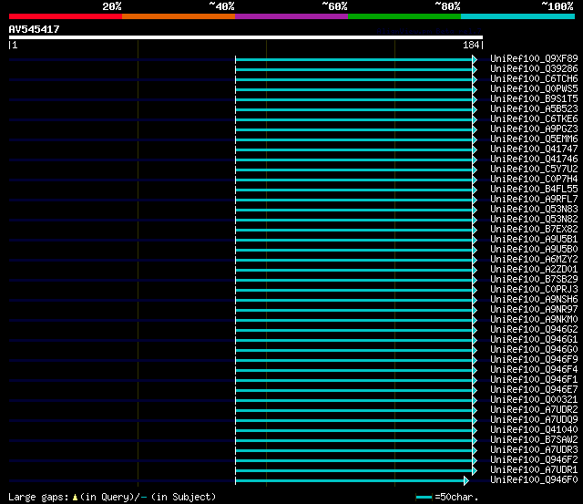
Task: Select the UniRef100_A6MZY2 hit
Action: point(534,260)
